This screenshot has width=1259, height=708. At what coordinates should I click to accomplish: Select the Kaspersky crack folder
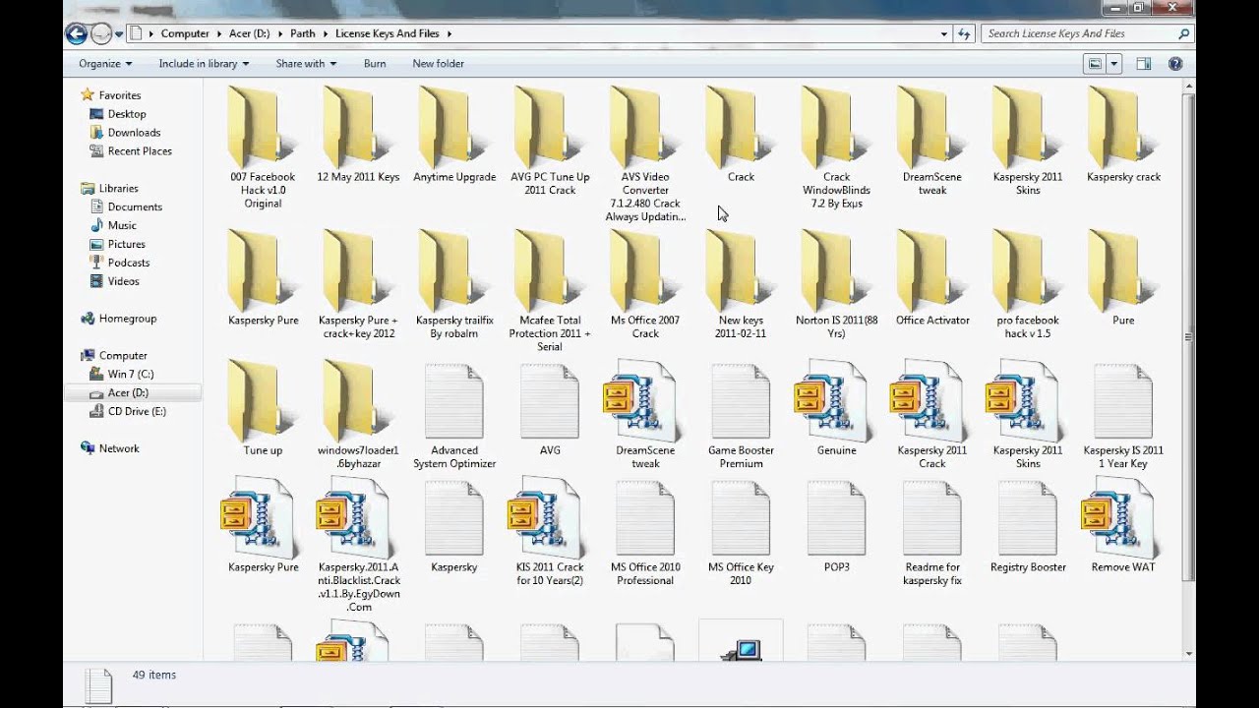coord(1123,134)
